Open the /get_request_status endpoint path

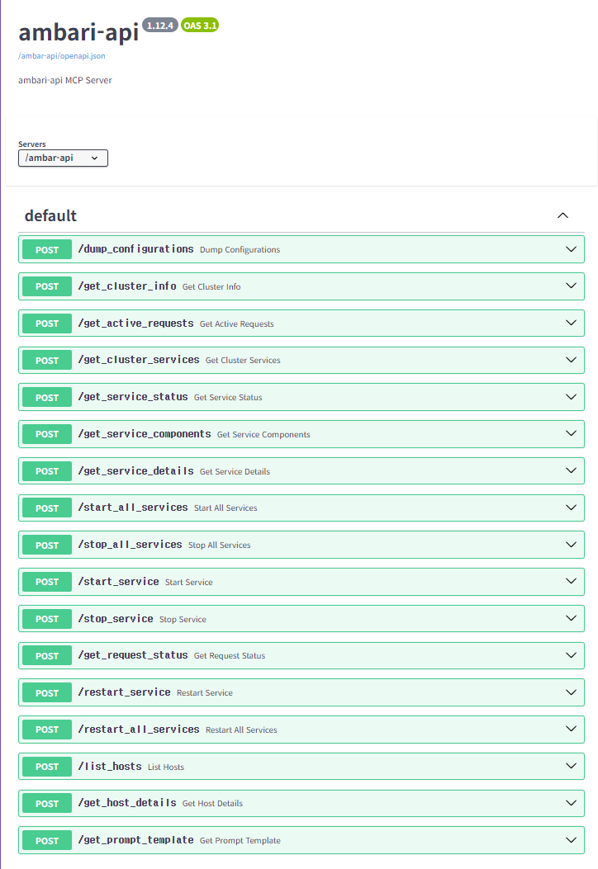click(133, 655)
